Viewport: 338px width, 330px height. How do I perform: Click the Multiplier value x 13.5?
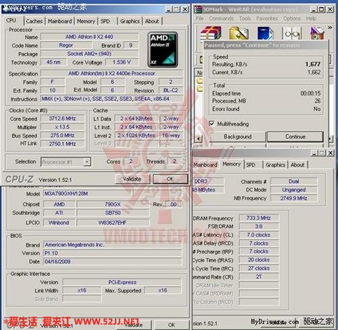click(62, 127)
